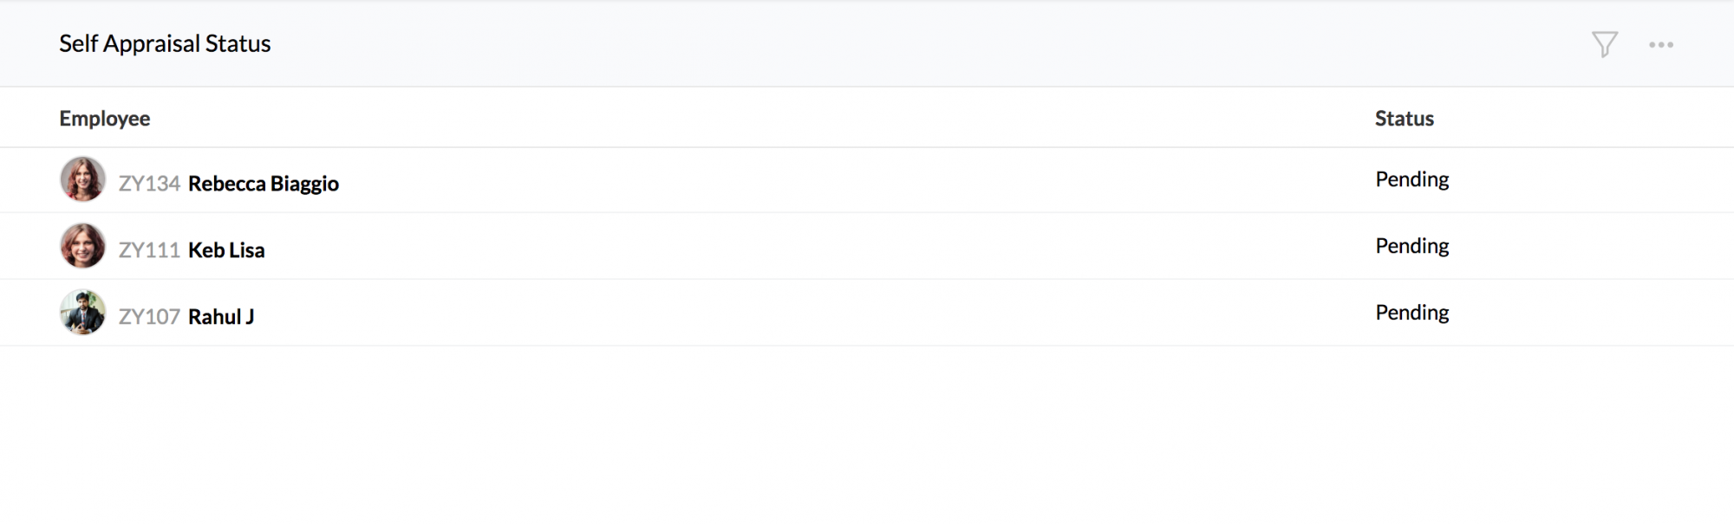
Task: Click Keb Lisa's profile photo
Action: [82, 246]
